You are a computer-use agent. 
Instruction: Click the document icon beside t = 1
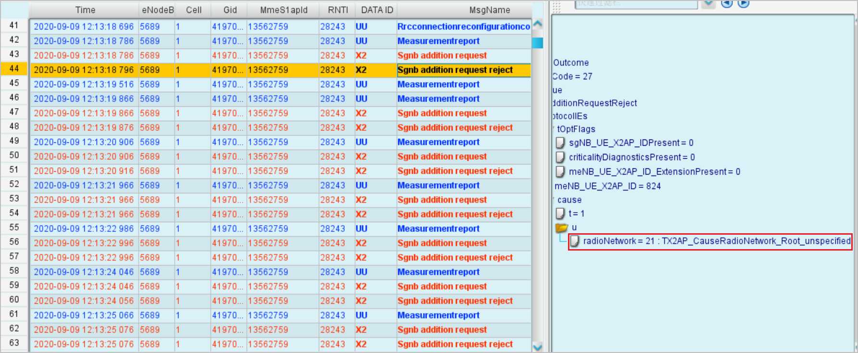(x=560, y=214)
